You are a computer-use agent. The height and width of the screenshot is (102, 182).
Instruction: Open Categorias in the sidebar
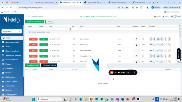click(x=9, y=68)
